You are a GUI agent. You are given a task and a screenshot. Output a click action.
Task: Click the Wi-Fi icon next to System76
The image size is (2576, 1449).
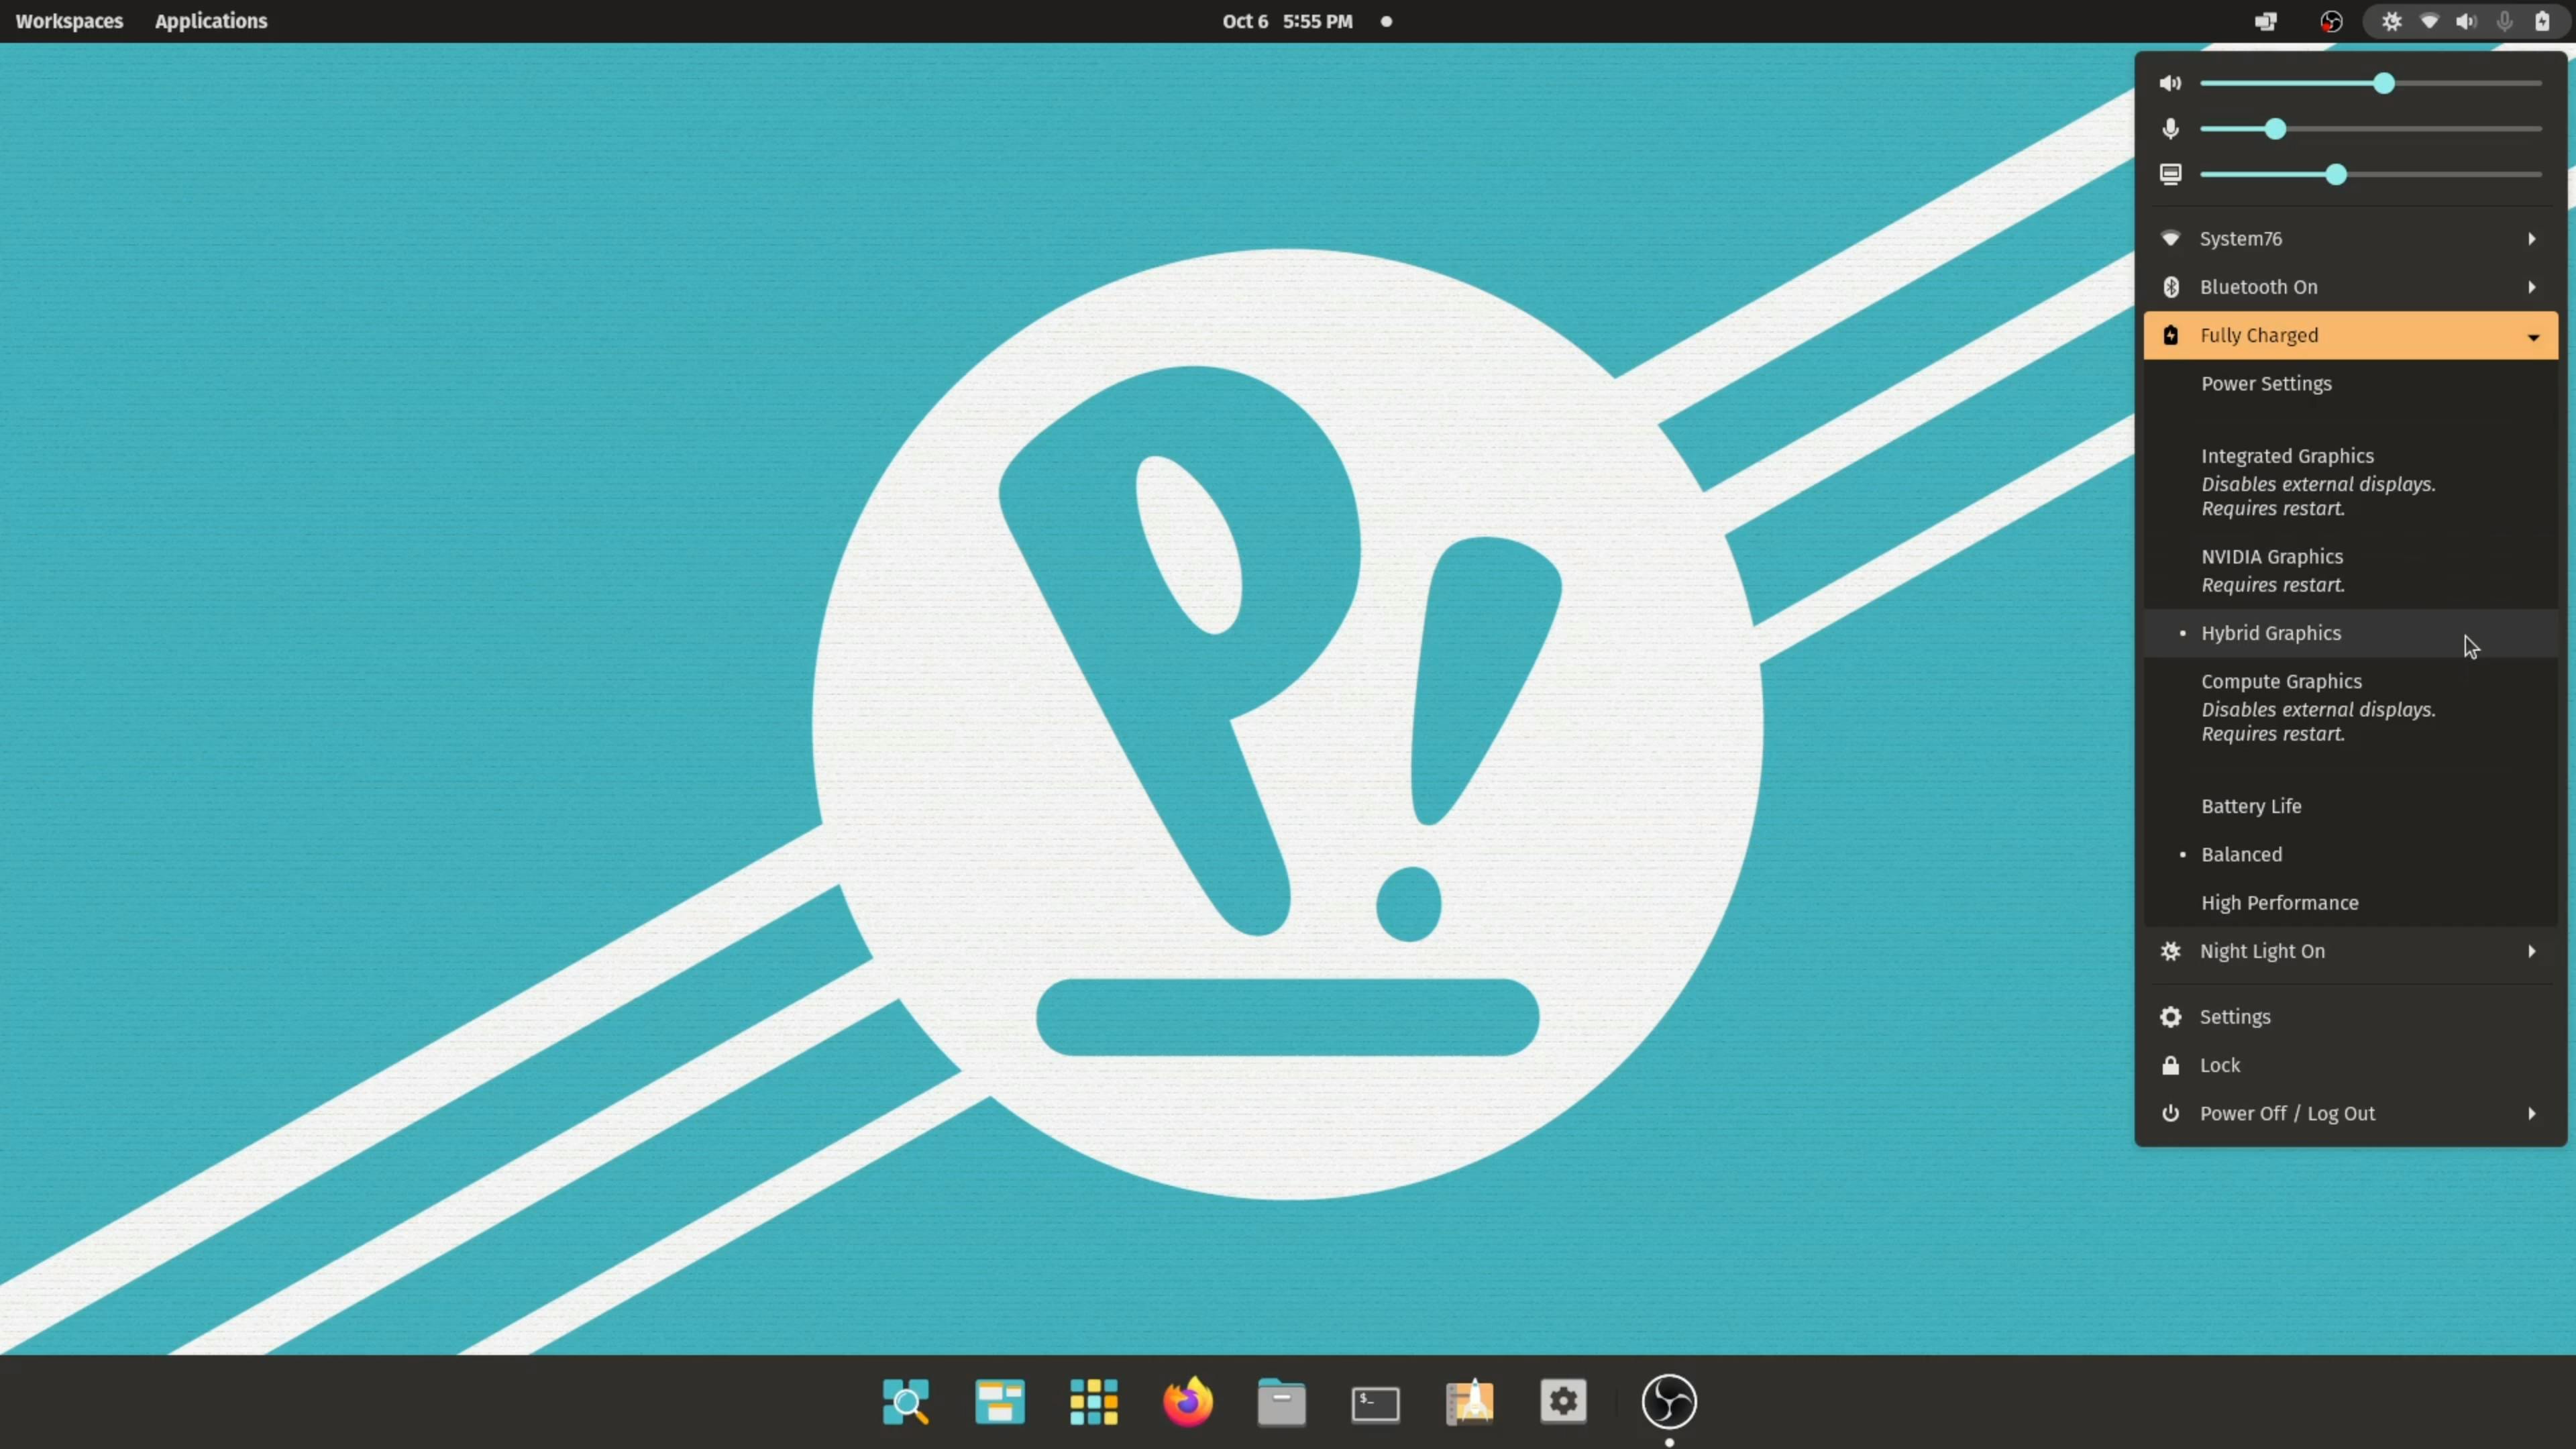[x=2170, y=239]
